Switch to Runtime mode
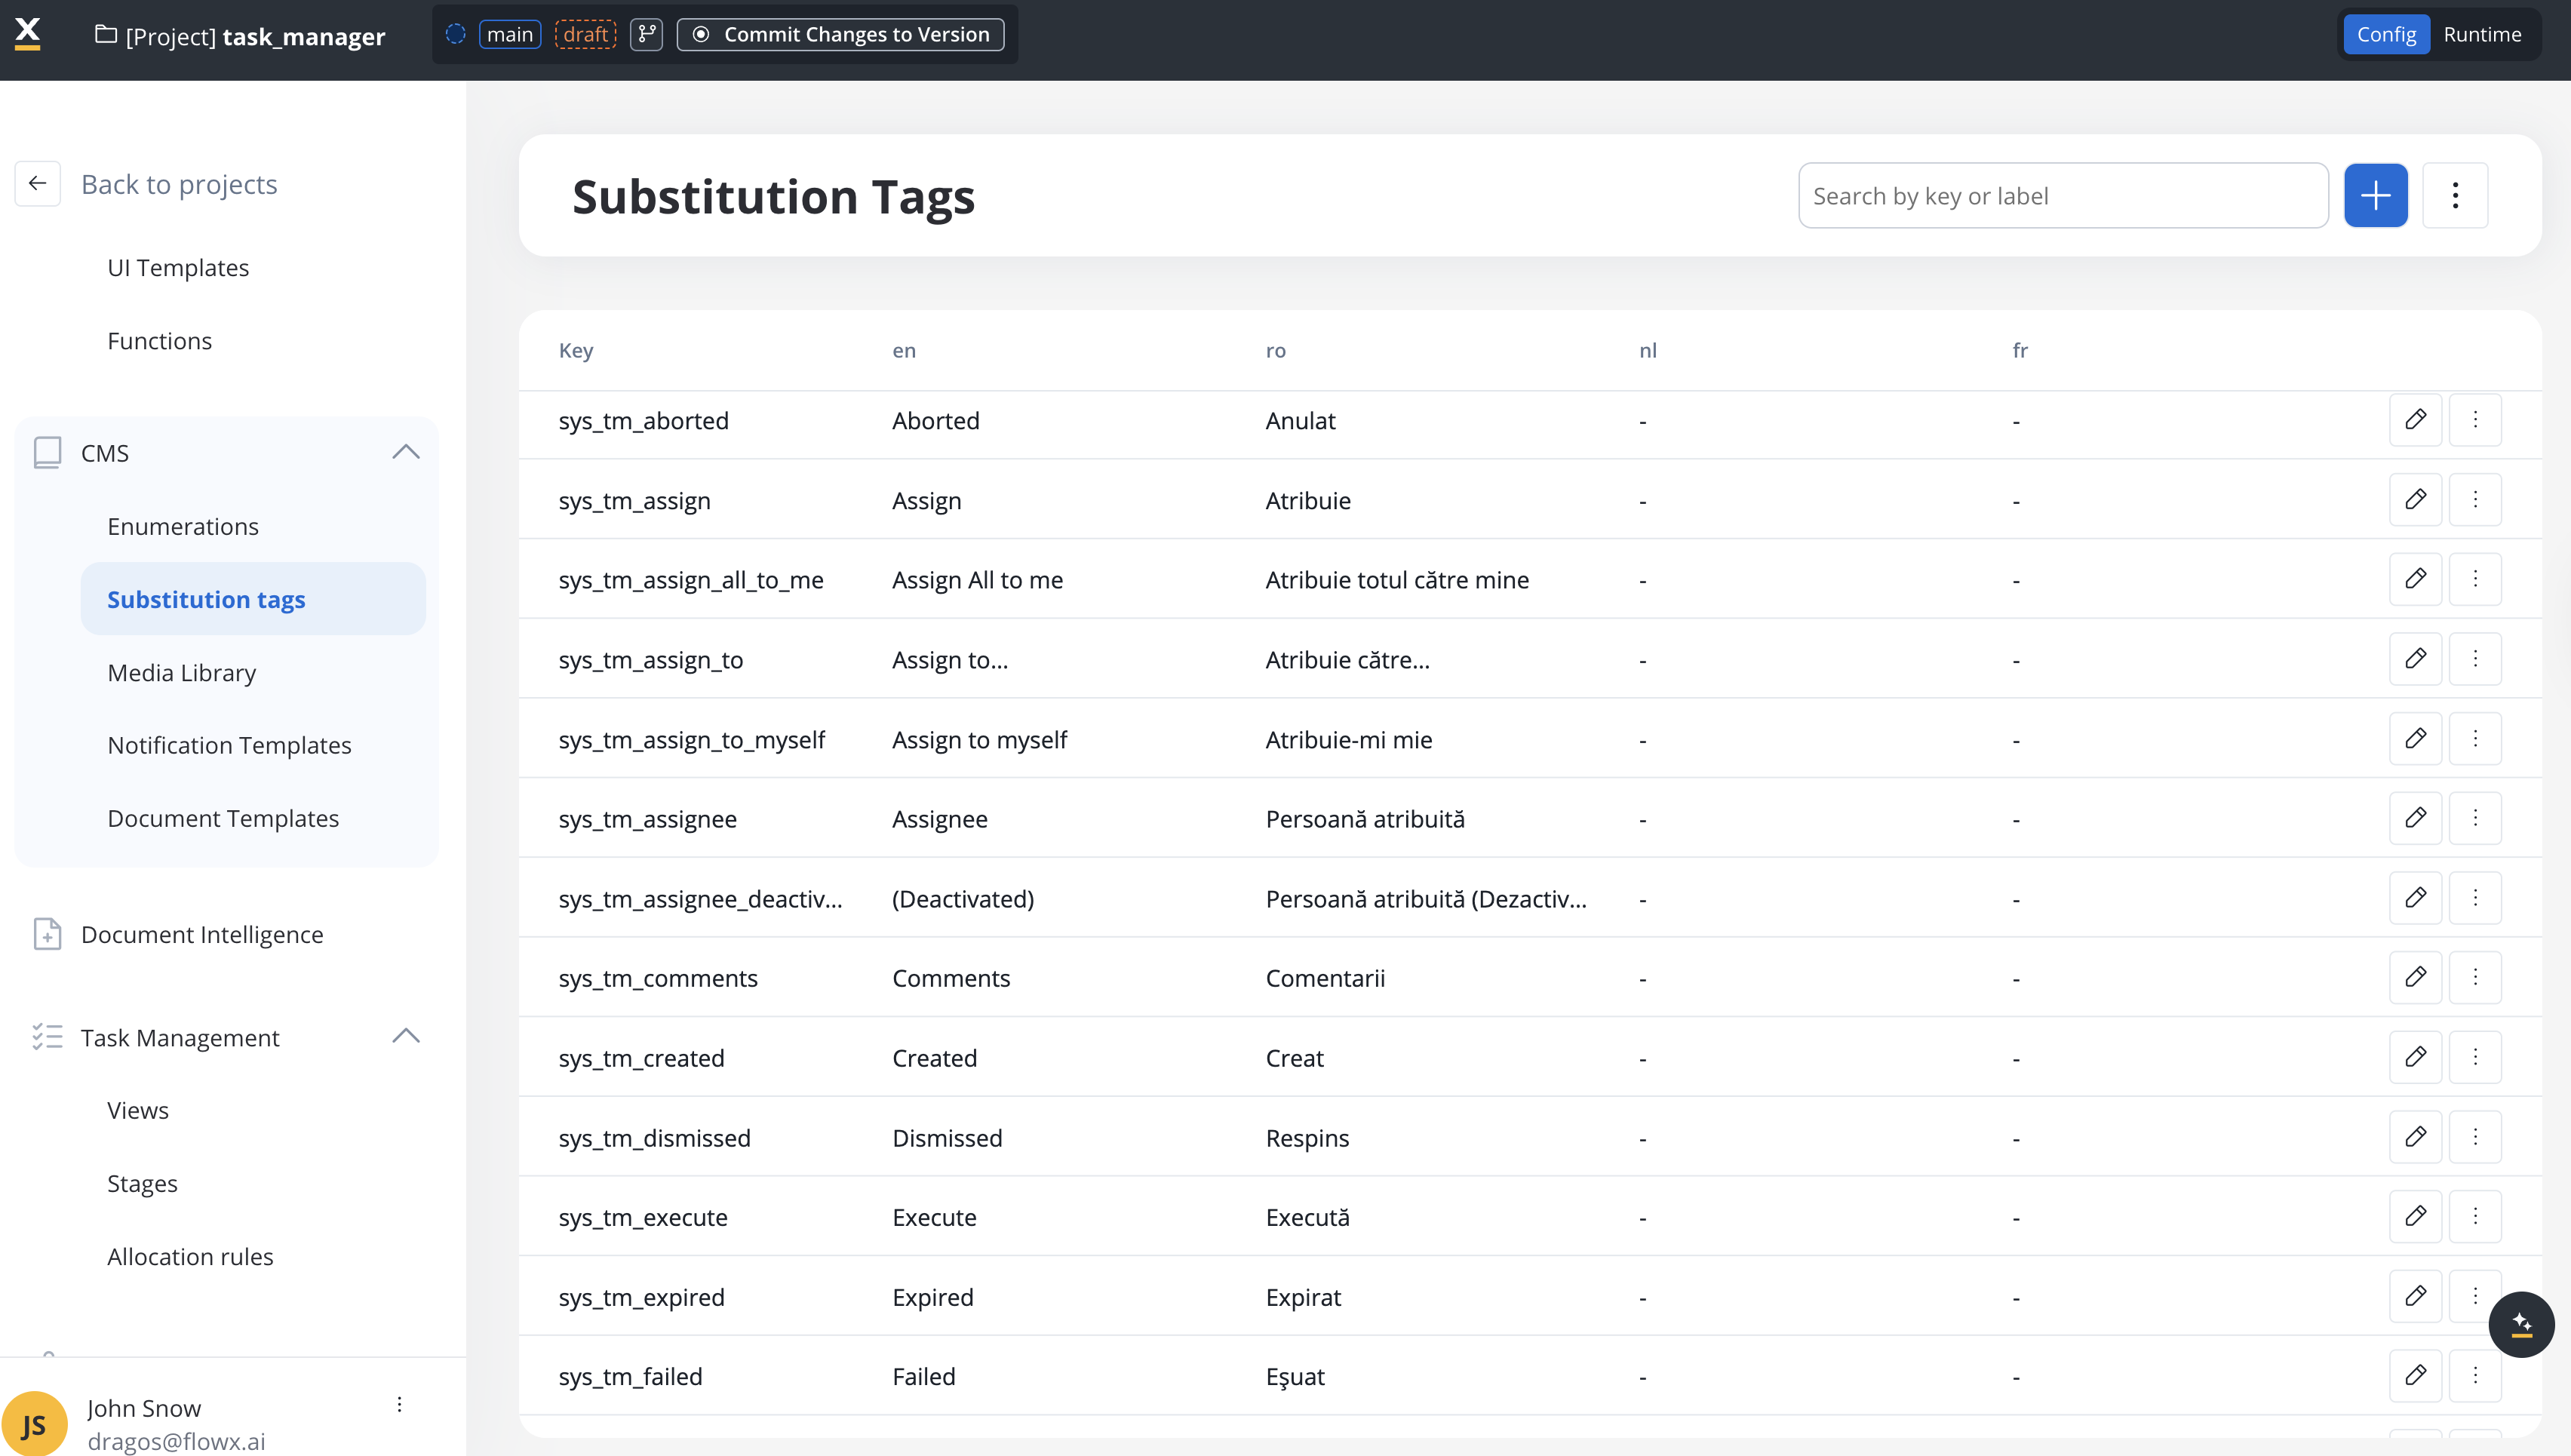The height and width of the screenshot is (1456, 2571). pyautogui.click(x=2482, y=34)
